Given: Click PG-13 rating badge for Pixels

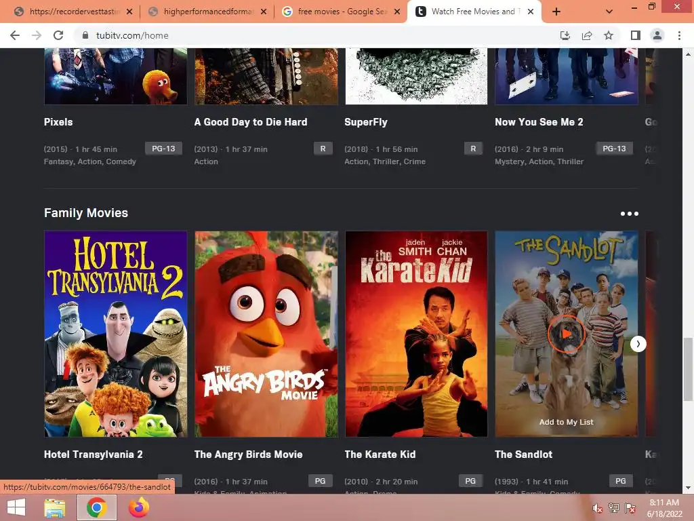Looking at the screenshot, I should pos(163,149).
